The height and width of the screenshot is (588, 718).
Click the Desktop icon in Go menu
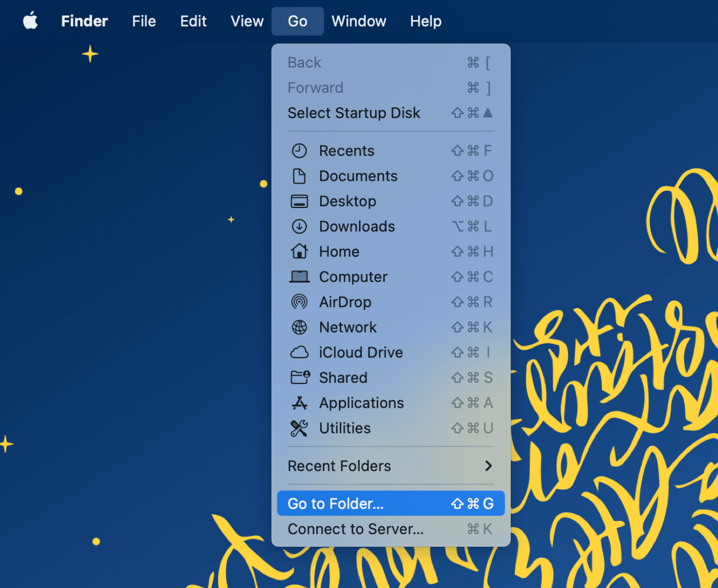pos(299,202)
